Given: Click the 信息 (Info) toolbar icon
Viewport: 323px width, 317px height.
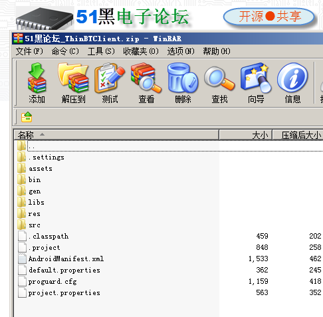Looking at the screenshot, I should coord(292,78).
